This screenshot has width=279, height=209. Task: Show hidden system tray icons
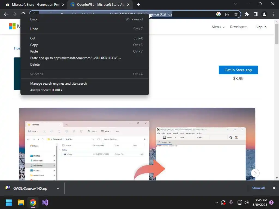point(217,202)
